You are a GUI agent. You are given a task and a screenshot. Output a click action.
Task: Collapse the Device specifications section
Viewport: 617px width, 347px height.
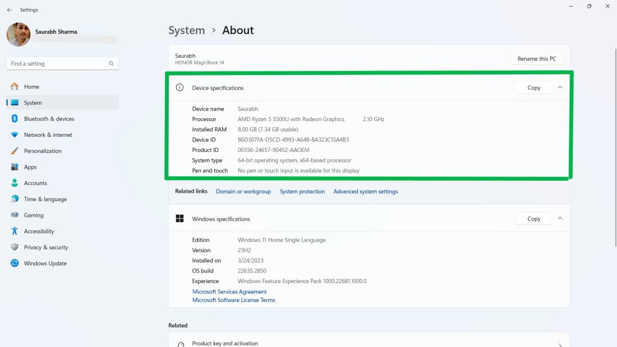pos(560,87)
